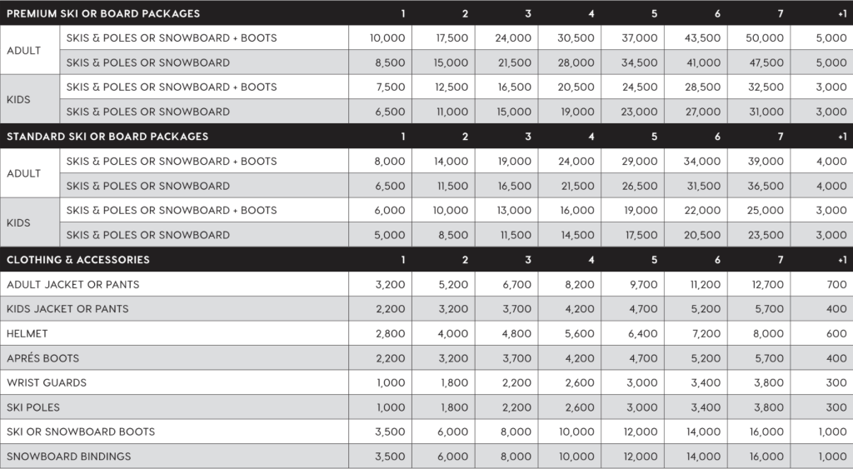The height and width of the screenshot is (469, 853).
Task: Click the Kids Jacket or Pants row label
Action: click(x=68, y=309)
